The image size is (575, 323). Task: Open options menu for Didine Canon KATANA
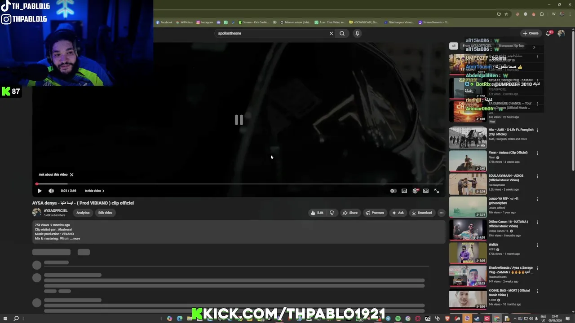(x=538, y=222)
